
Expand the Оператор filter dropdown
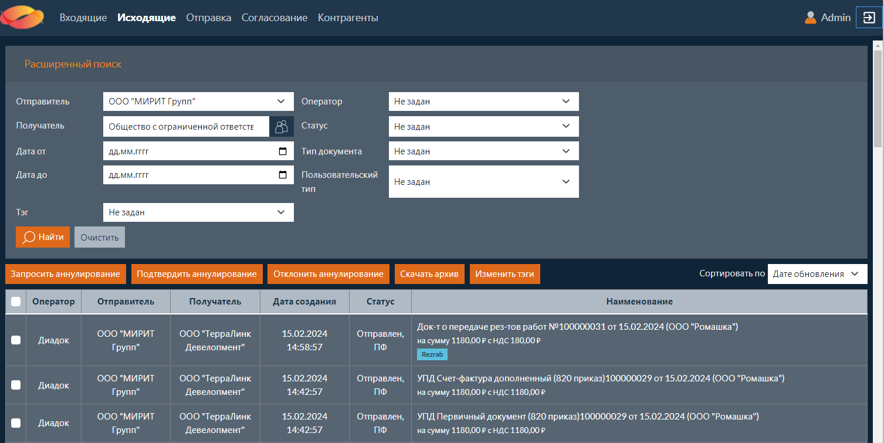pyautogui.click(x=484, y=102)
